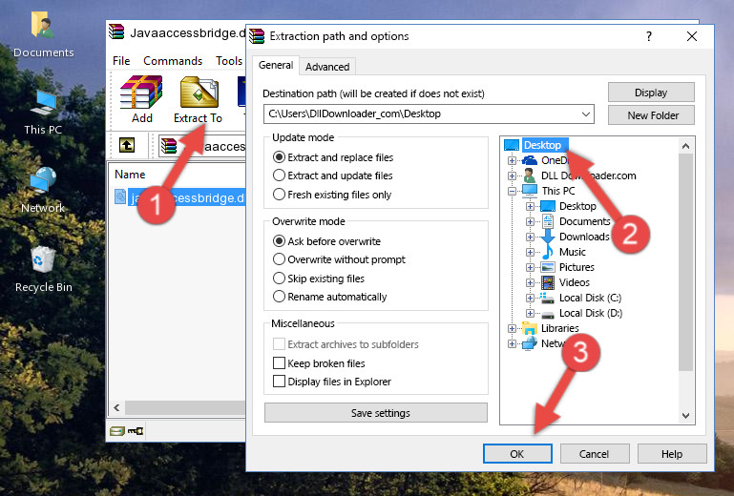Click folder tree scrollbar down arrow
This screenshot has height=496, width=734.
click(x=685, y=416)
